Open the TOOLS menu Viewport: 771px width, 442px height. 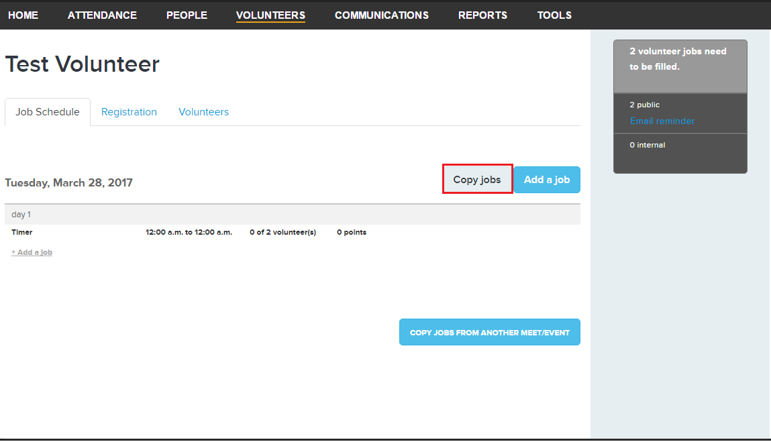pyautogui.click(x=554, y=15)
